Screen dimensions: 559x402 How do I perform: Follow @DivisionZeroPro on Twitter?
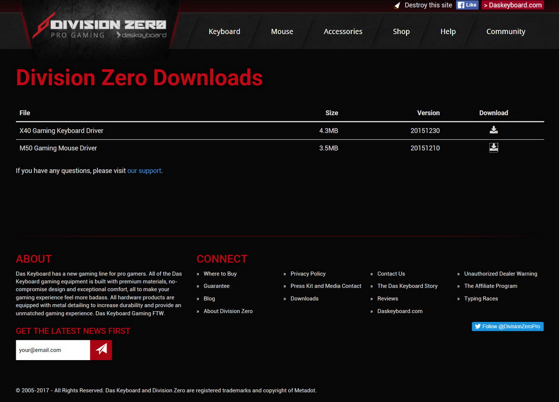coord(507,326)
